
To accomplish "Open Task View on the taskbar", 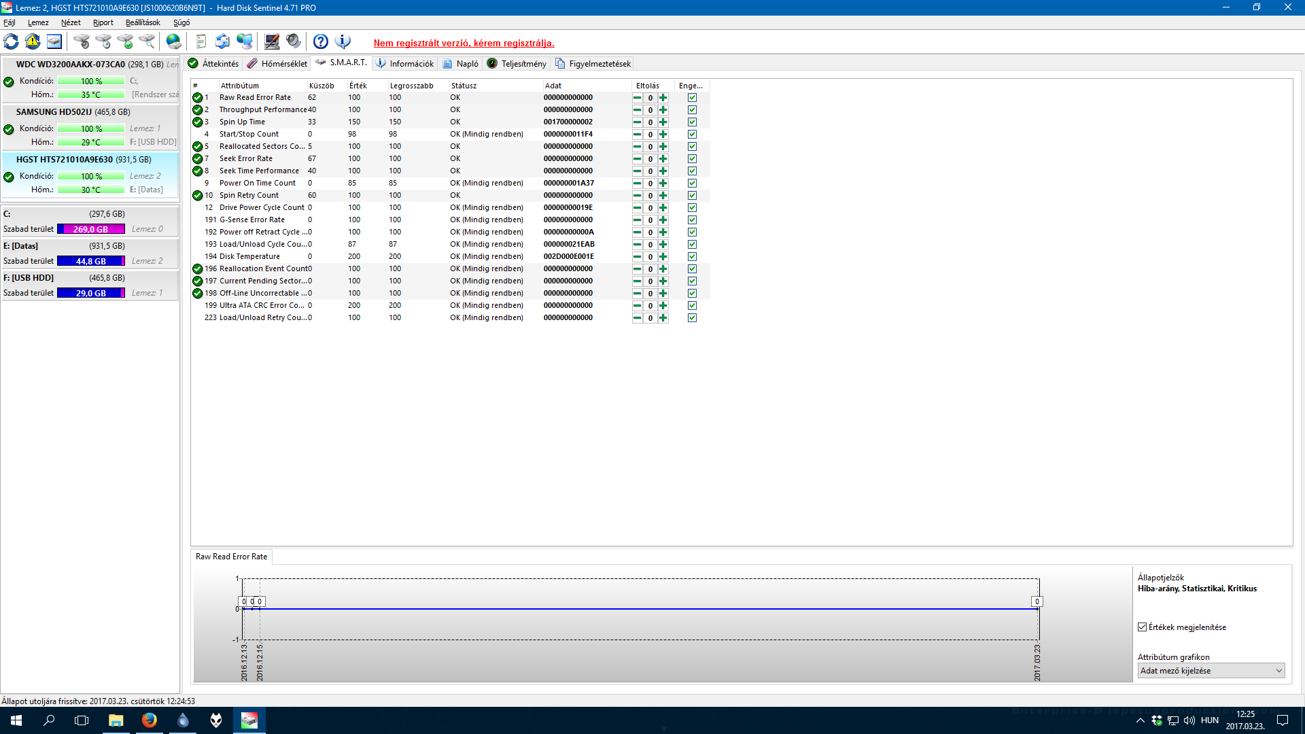I will [x=82, y=720].
